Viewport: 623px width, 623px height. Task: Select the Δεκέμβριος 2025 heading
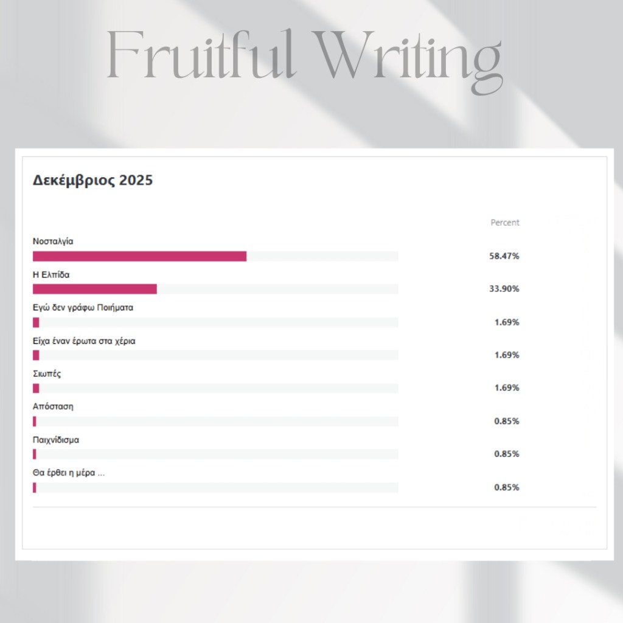pos(92,181)
